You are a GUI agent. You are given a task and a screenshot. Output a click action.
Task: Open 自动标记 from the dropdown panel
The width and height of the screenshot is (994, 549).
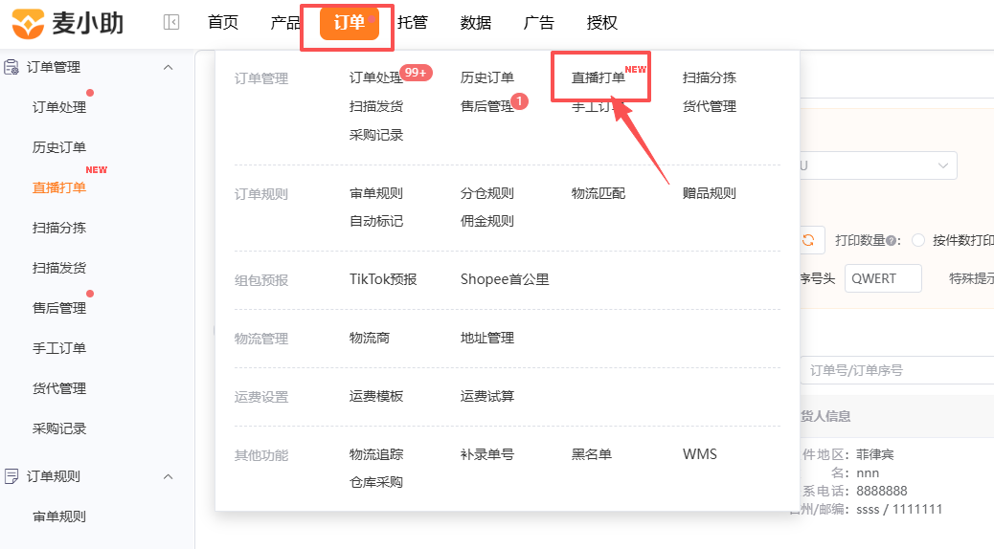376,221
